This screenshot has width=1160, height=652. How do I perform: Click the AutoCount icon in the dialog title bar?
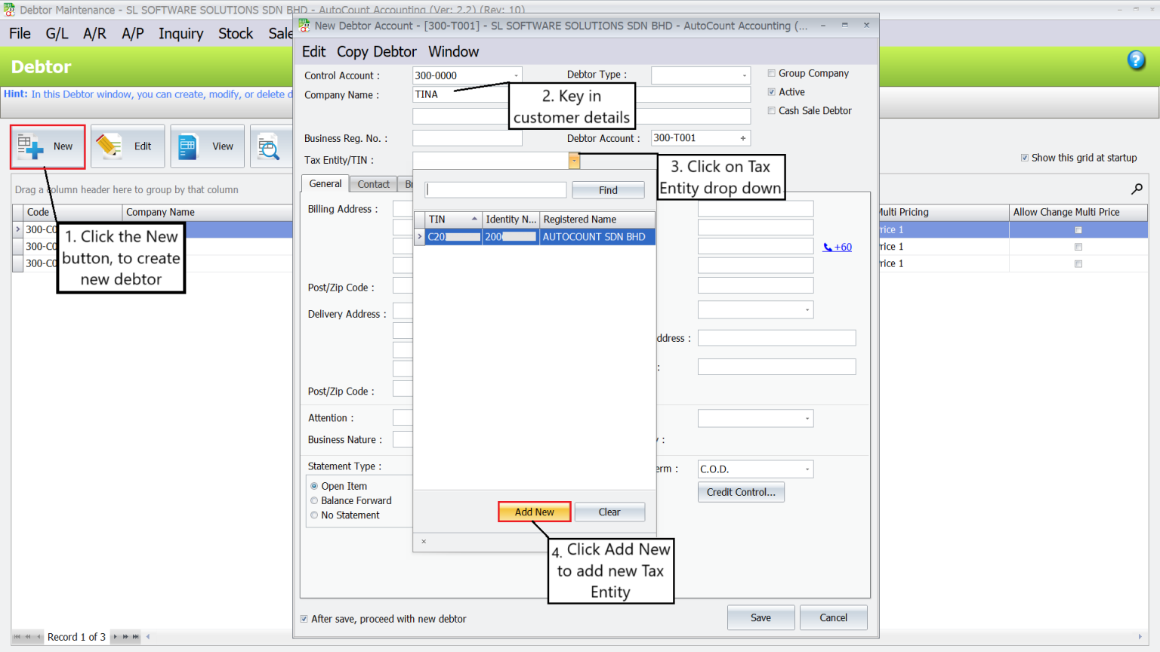coord(304,26)
